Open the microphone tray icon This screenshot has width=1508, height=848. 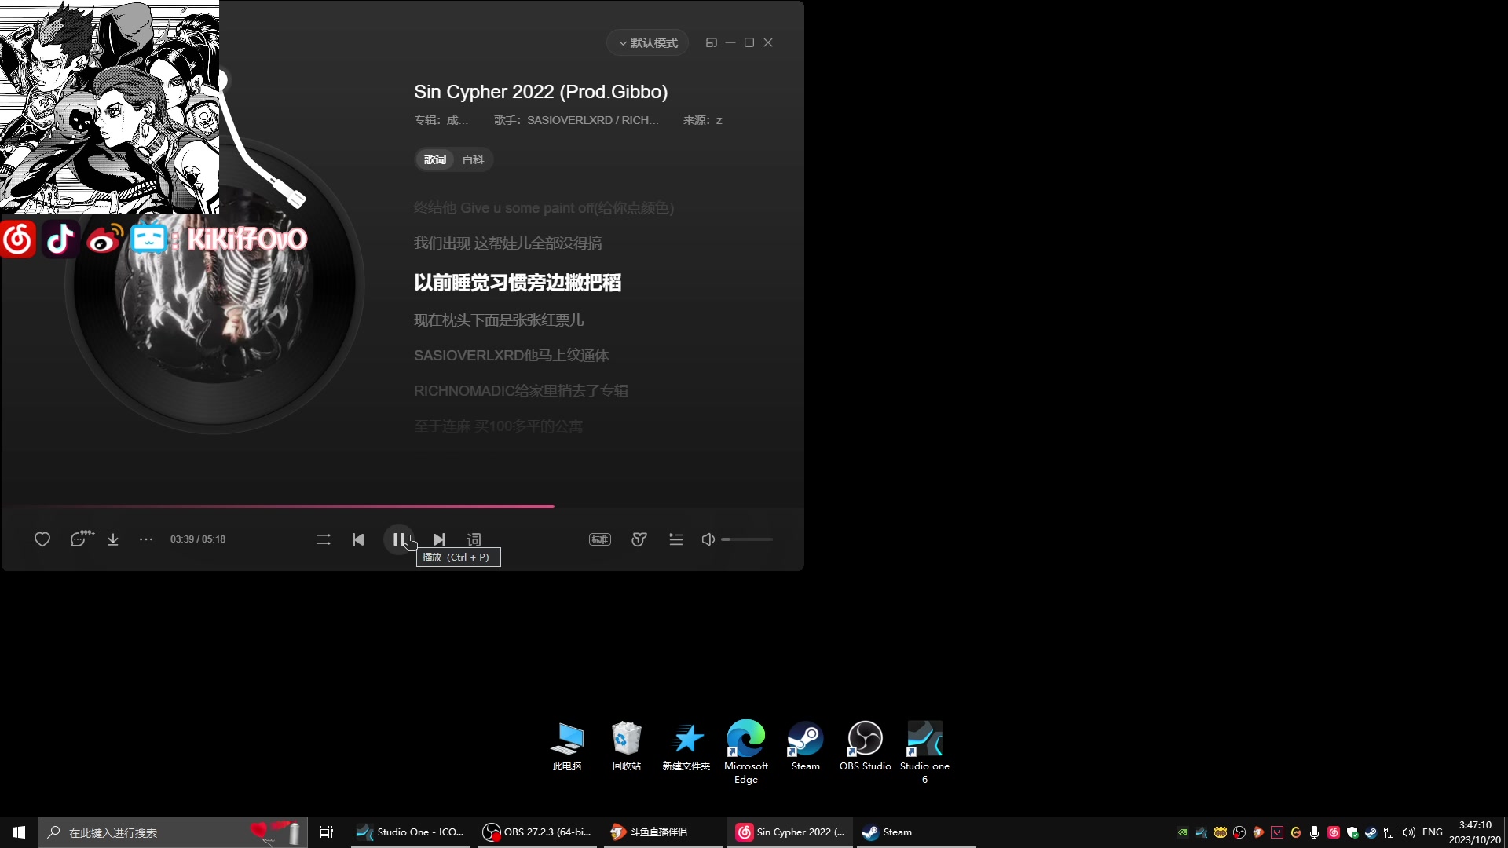tap(1314, 832)
